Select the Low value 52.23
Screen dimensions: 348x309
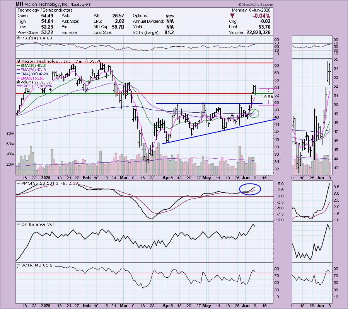coord(47,27)
